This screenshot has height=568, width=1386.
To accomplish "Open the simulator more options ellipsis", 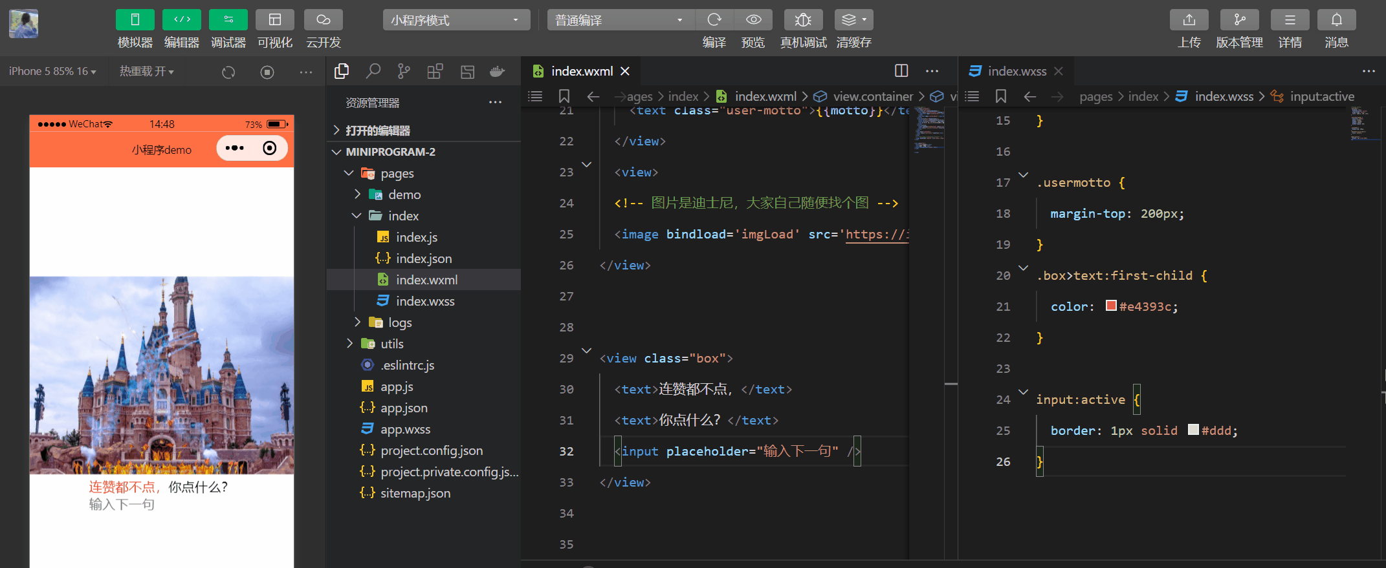I will 306,72.
